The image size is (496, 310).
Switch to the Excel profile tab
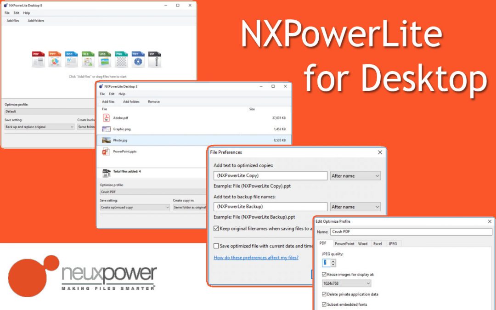pos(378,244)
